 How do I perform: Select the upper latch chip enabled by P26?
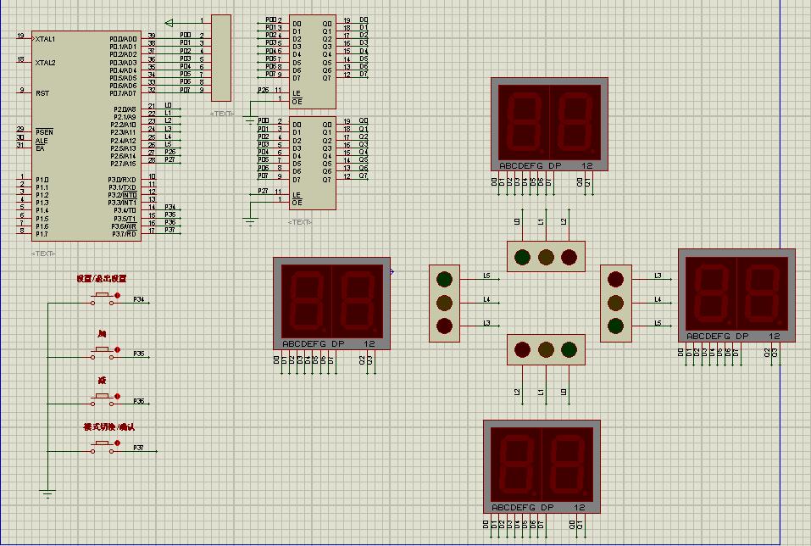[313, 62]
